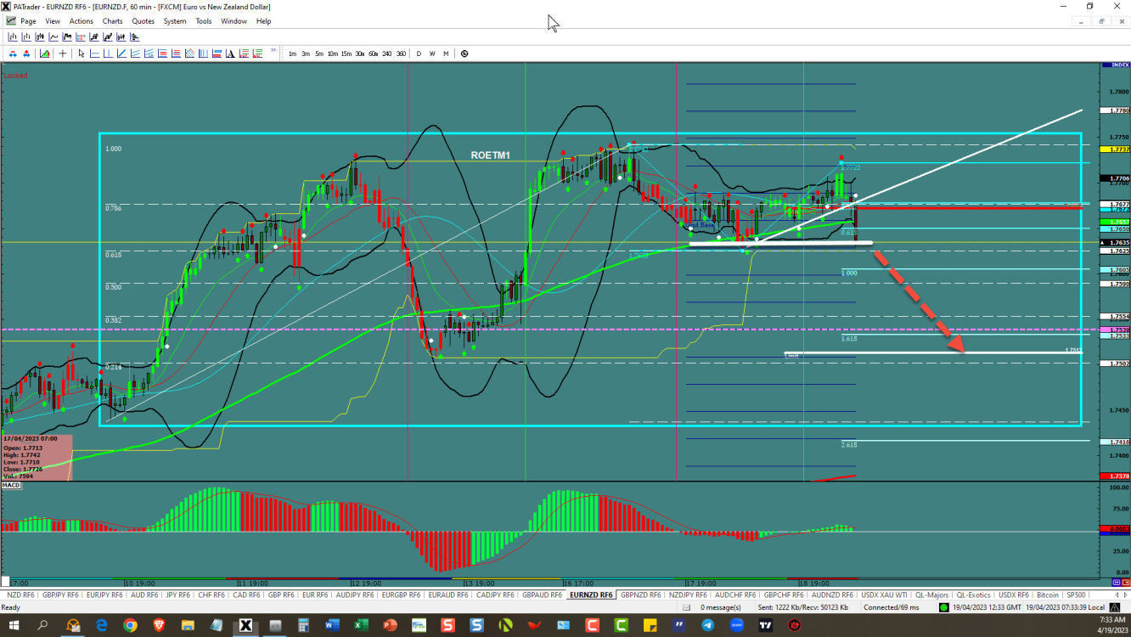Switch to GBPNZD RF6 chart tab
The height and width of the screenshot is (637, 1131).
640,595
